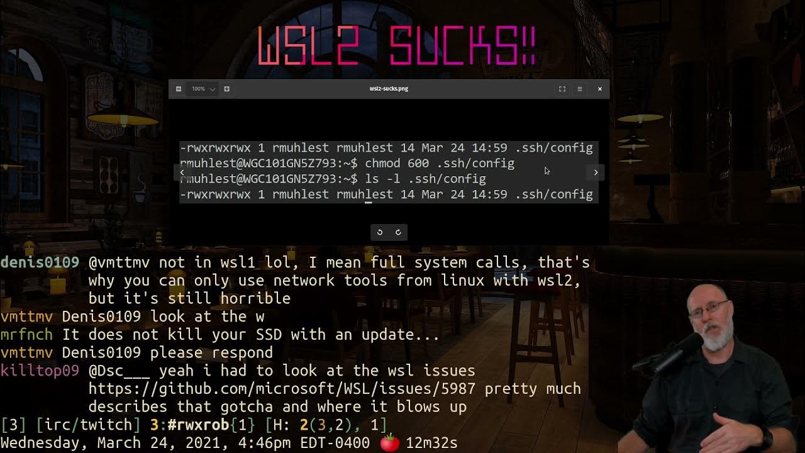Open the image viewer hamburger menu
The height and width of the screenshot is (453, 805).
(580, 89)
